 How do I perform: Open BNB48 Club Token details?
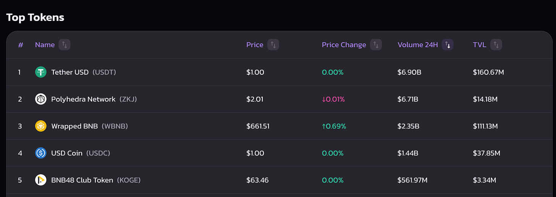(82, 180)
